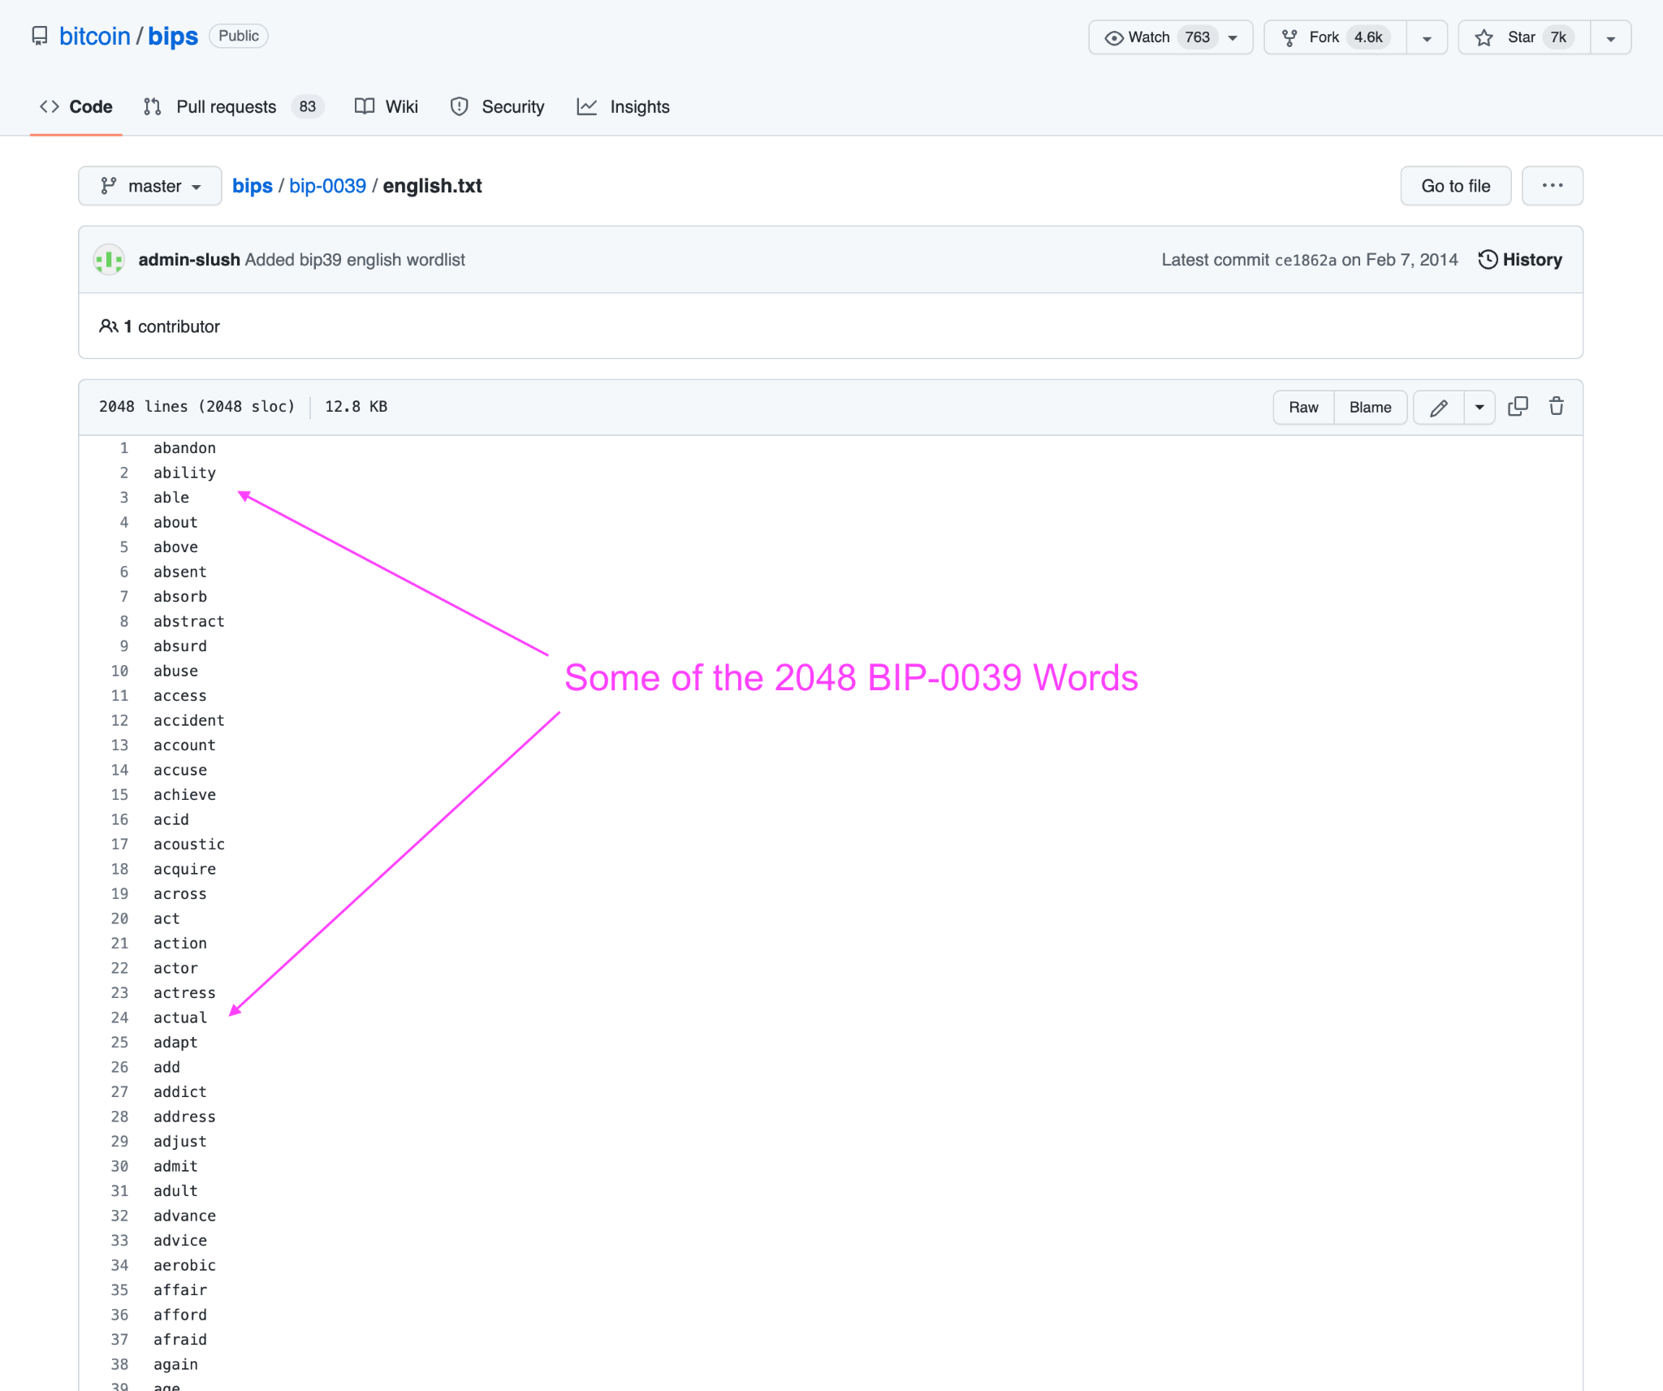Image resolution: width=1663 pixels, height=1391 pixels.
Task: Click the english.txt file name
Action: pos(432,186)
